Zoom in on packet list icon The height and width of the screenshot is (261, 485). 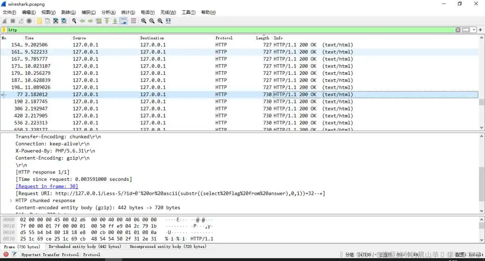coord(143,21)
